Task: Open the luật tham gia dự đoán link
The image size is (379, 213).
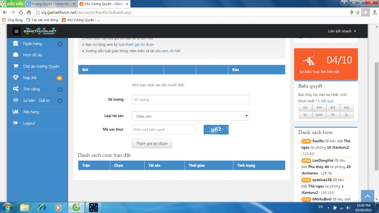Action: [136, 44]
